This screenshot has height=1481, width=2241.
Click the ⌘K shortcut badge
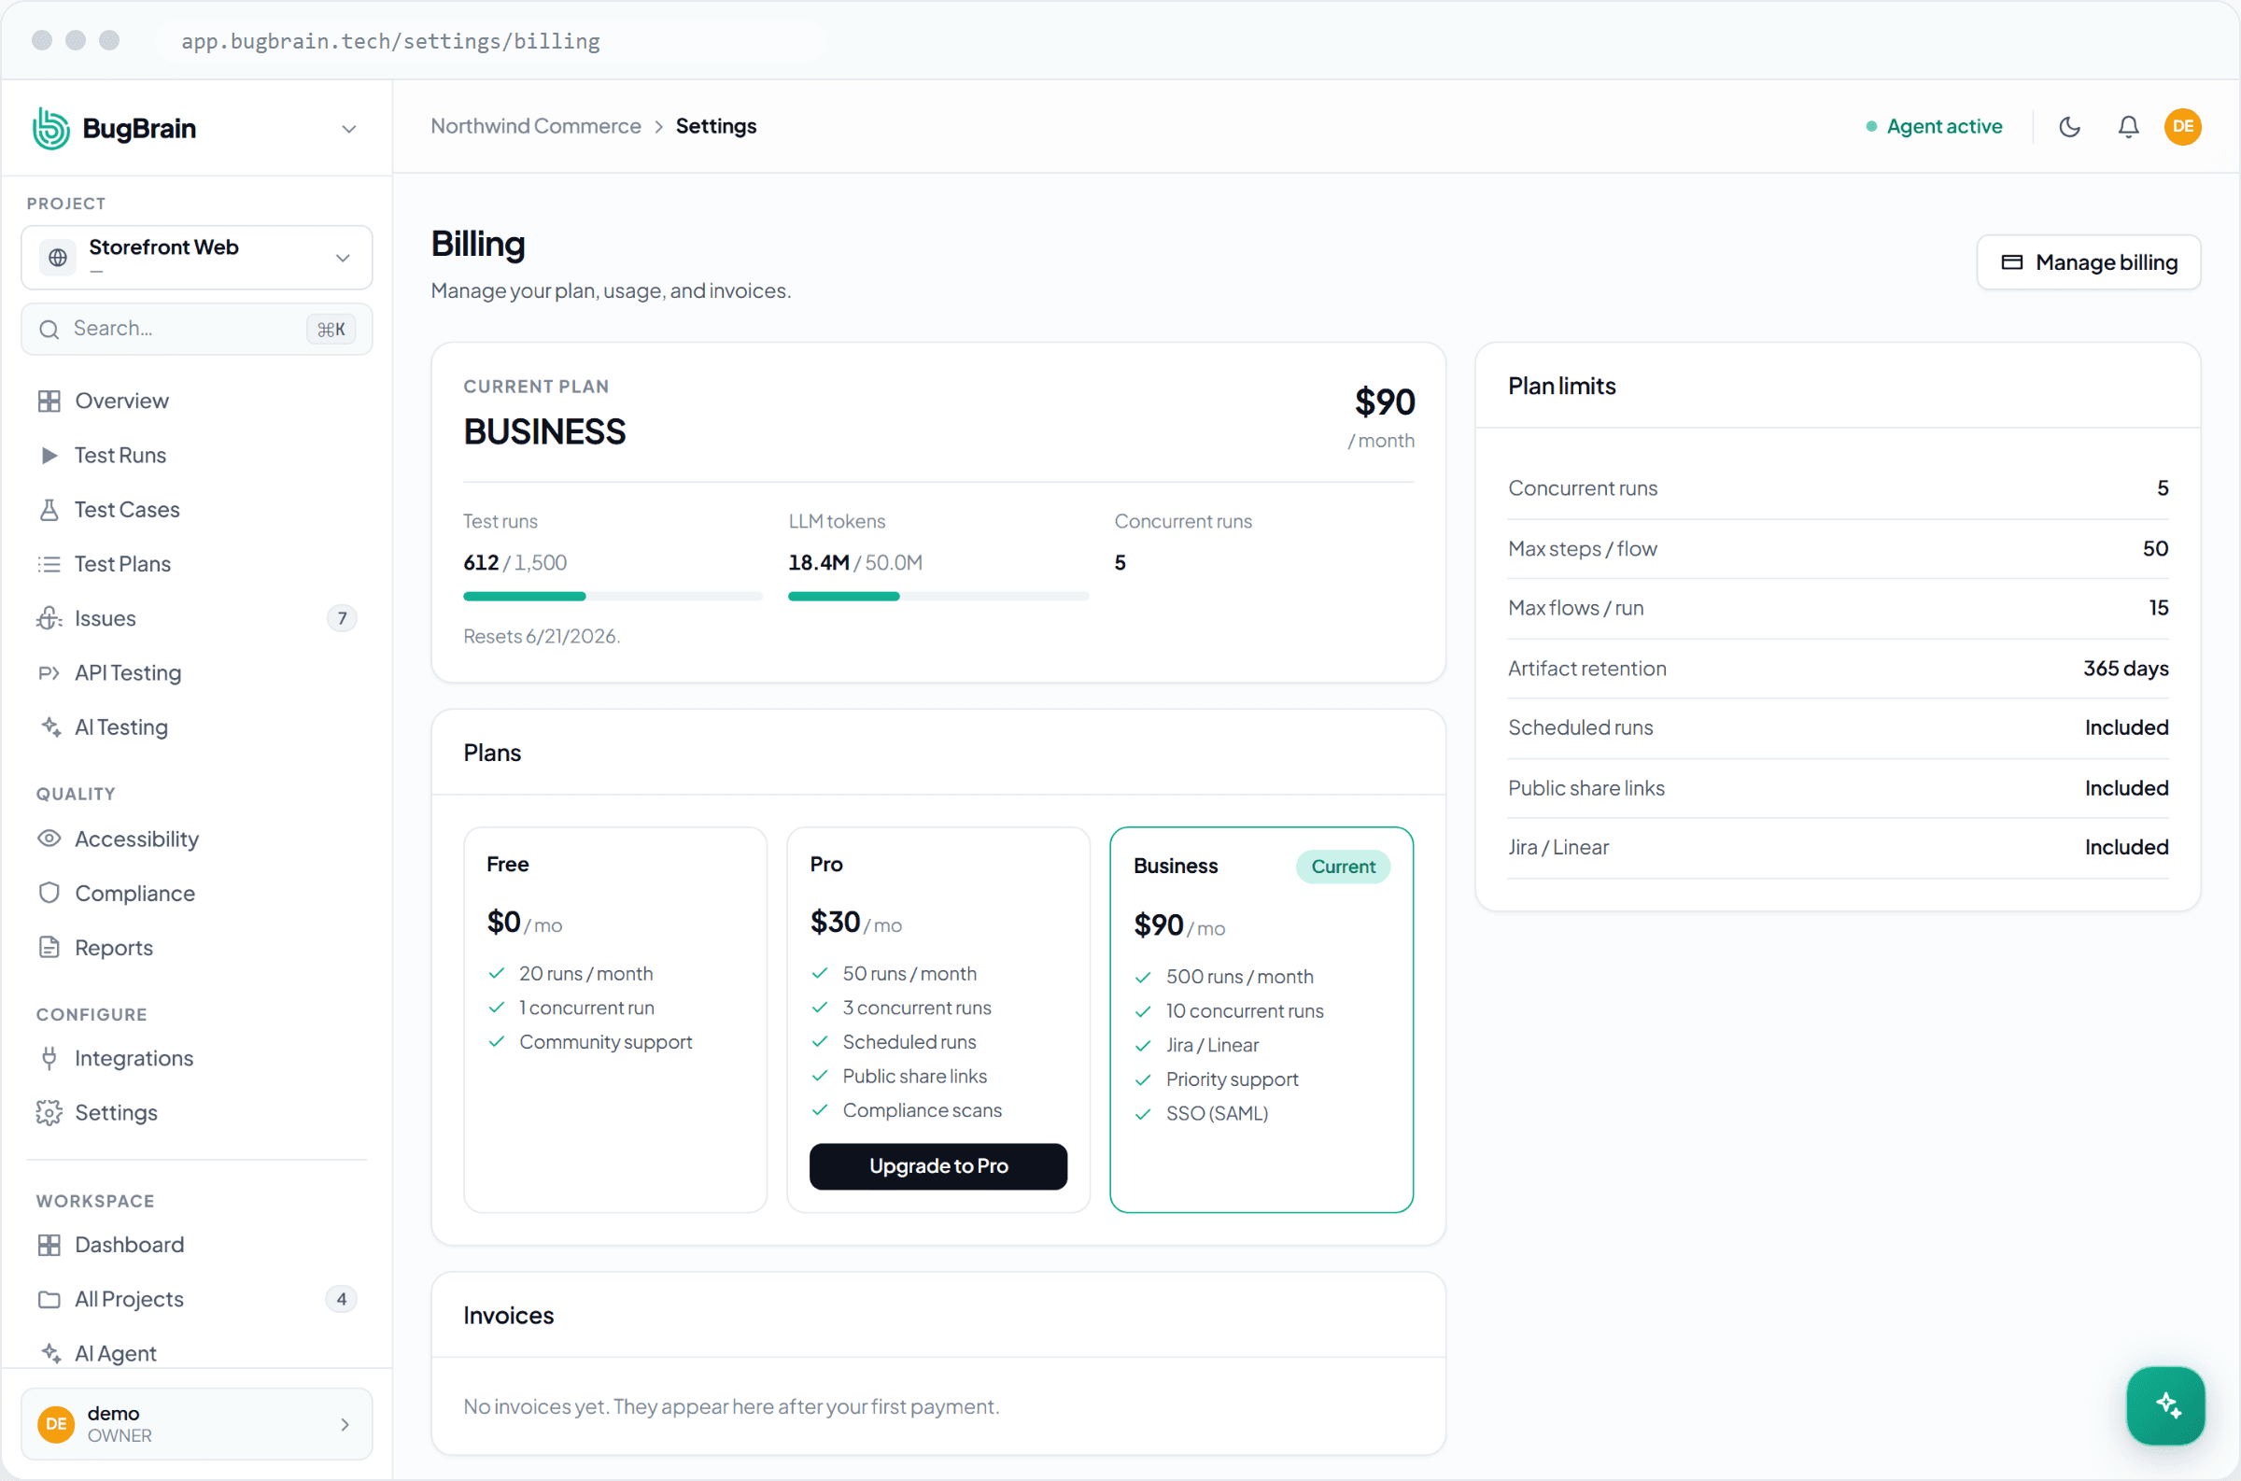coord(331,329)
